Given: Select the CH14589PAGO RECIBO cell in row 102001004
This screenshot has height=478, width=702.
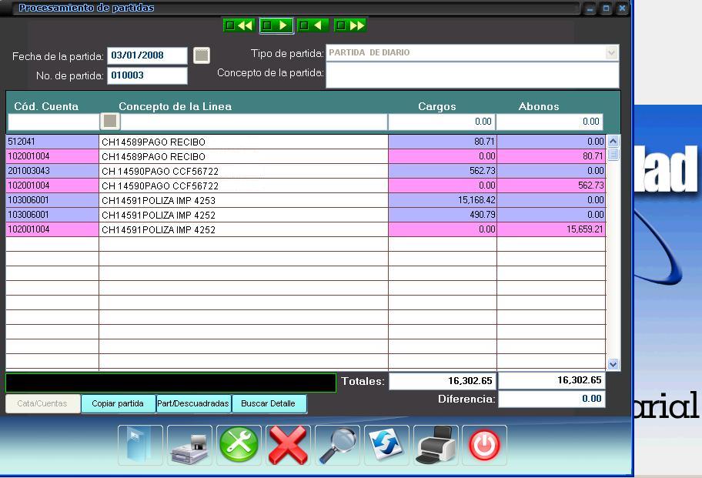Looking at the screenshot, I should 243,156.
